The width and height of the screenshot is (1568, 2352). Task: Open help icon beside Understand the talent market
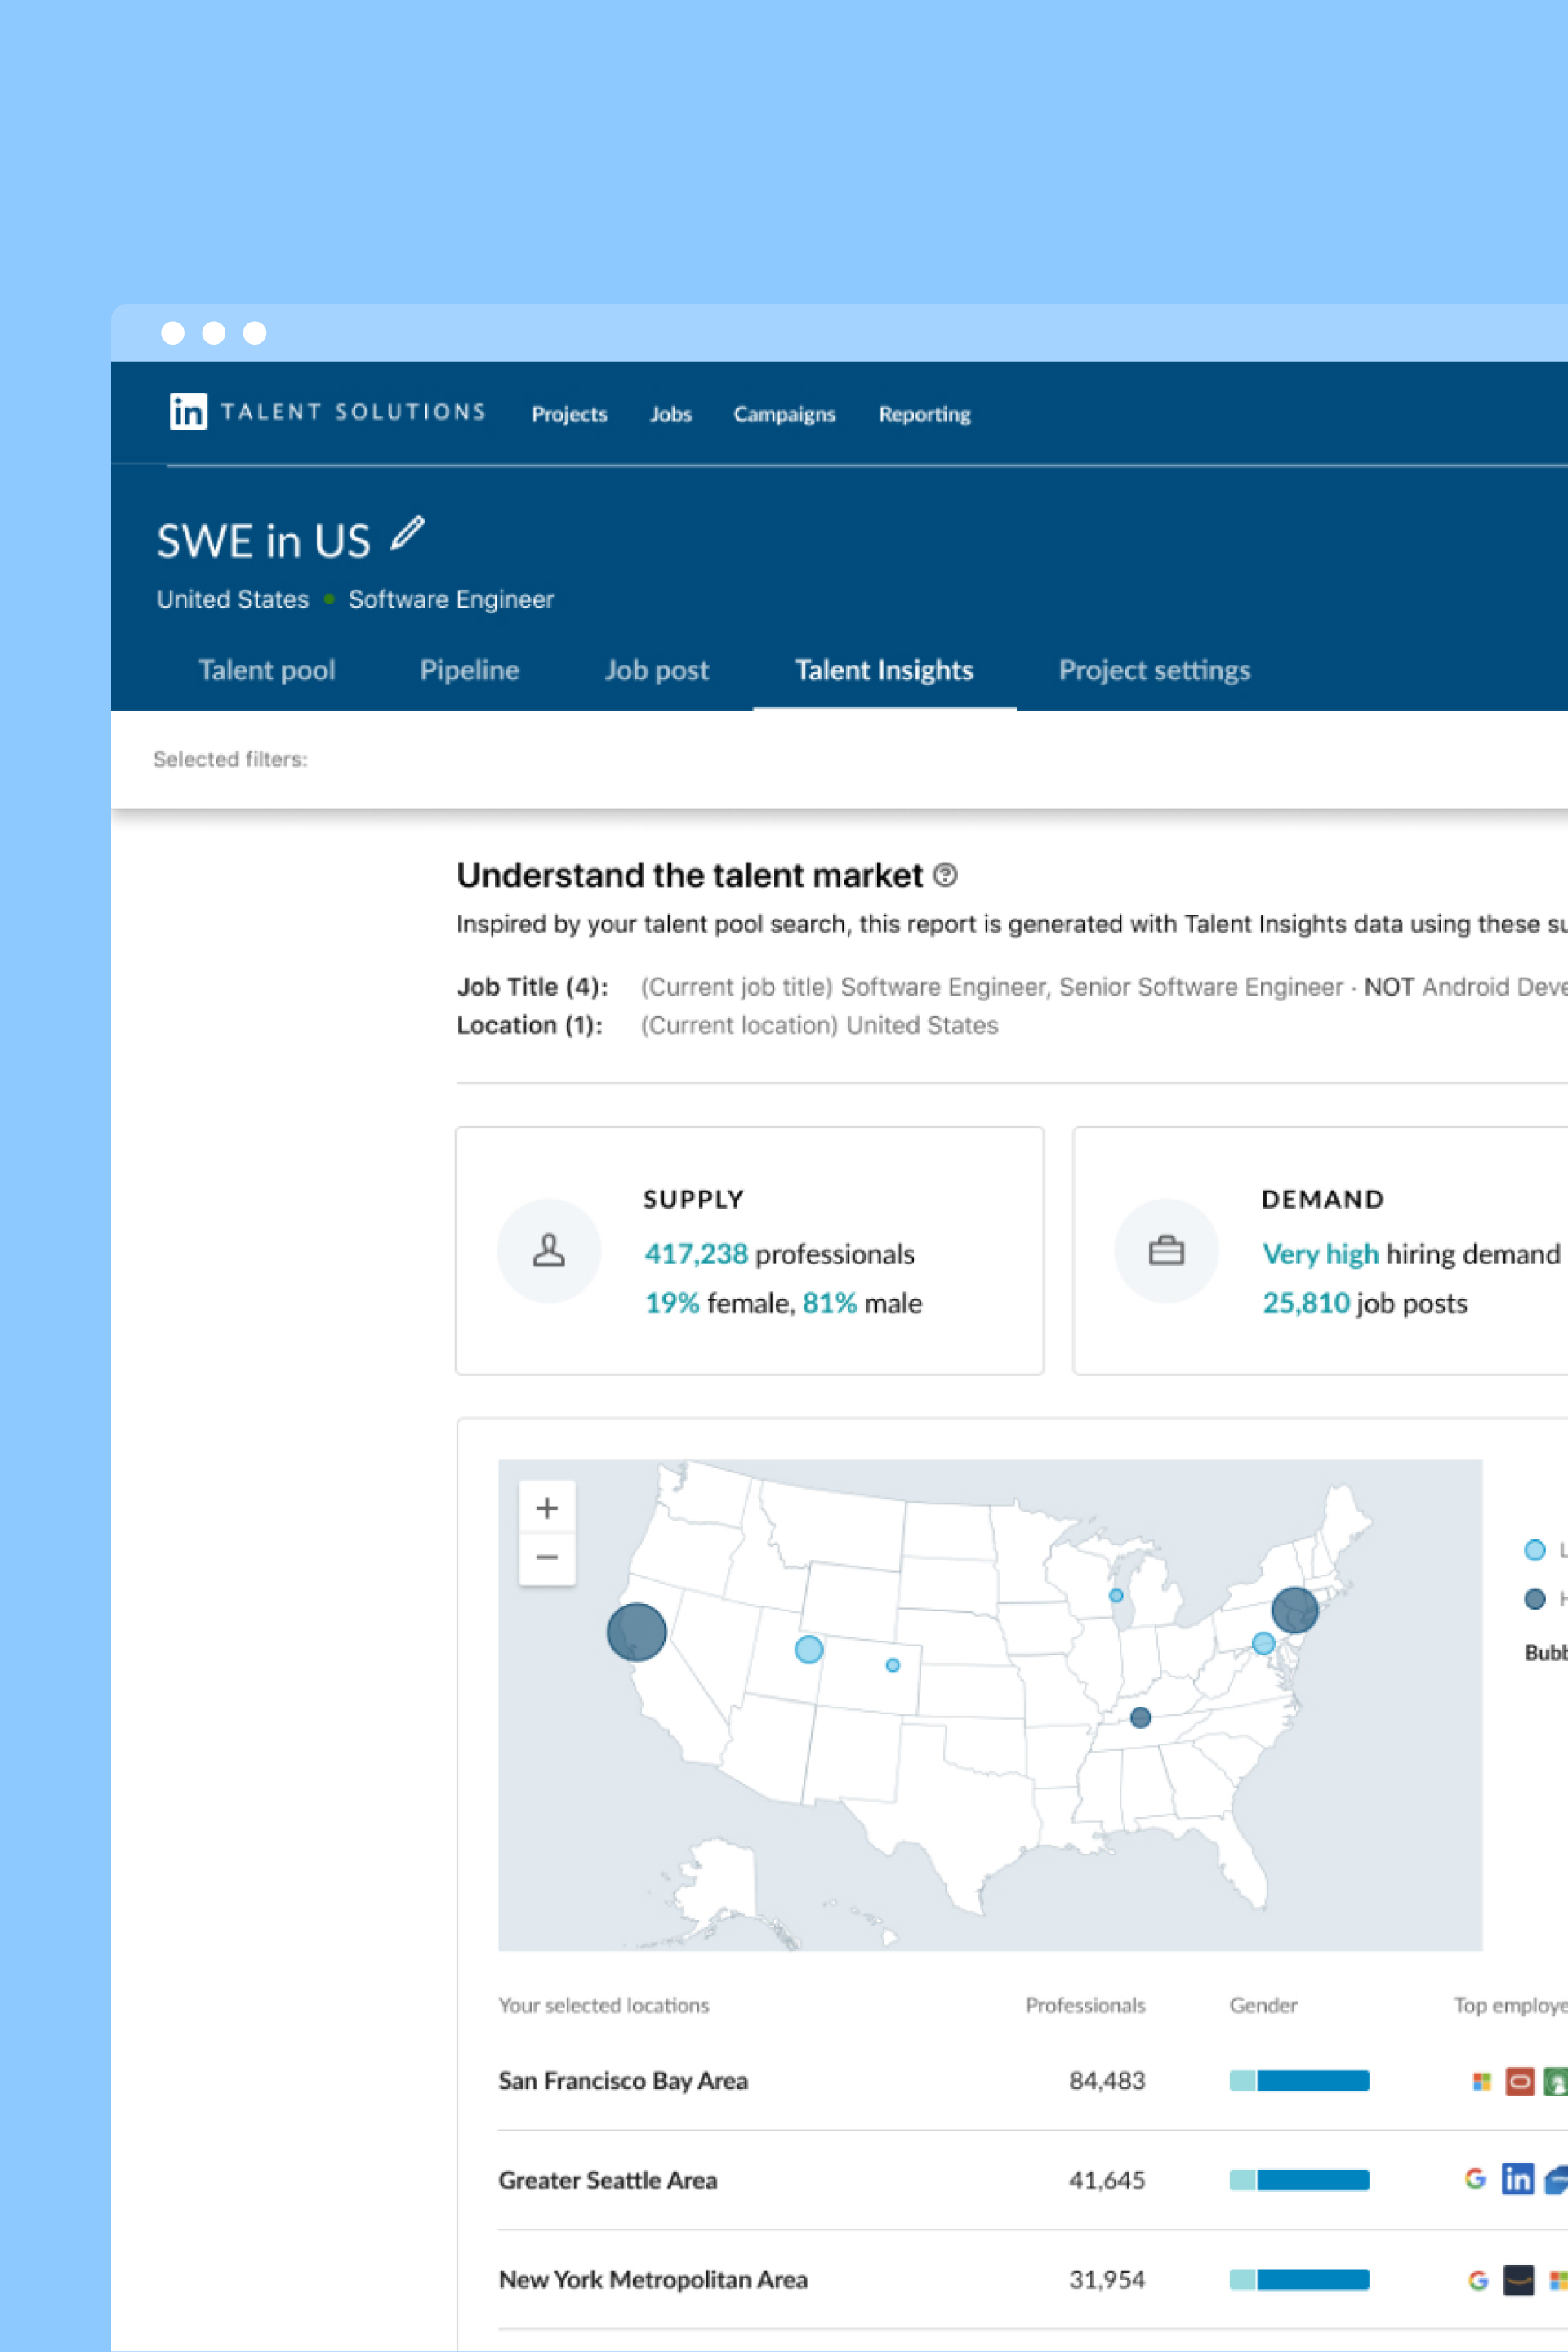coord(945,875)
